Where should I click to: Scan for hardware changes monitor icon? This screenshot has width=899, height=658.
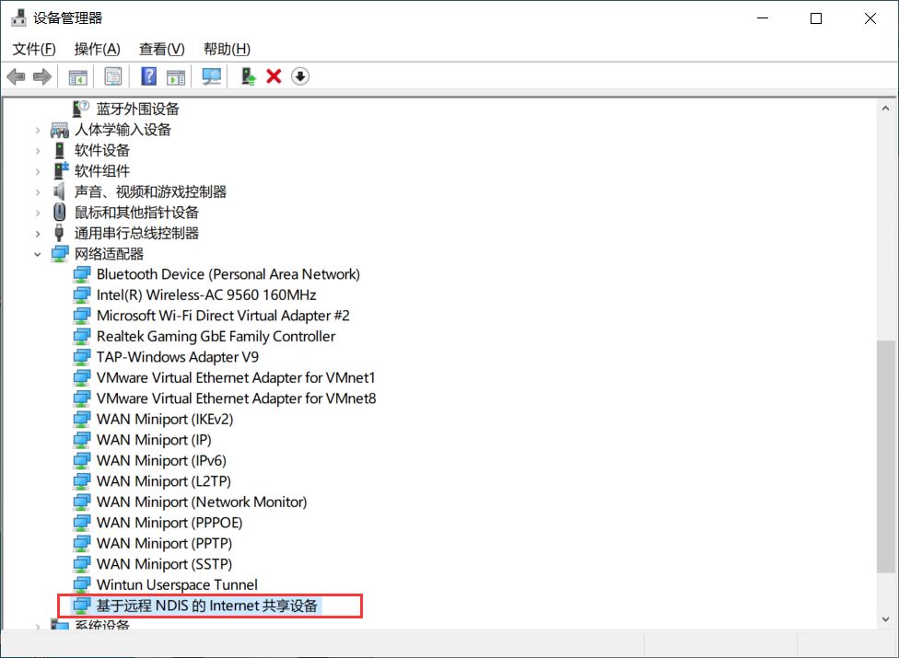point(212,76)
